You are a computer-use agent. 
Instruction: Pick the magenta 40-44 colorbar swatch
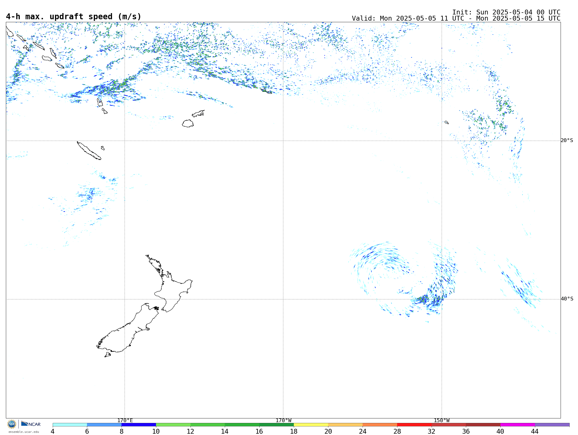pos(518,425)
